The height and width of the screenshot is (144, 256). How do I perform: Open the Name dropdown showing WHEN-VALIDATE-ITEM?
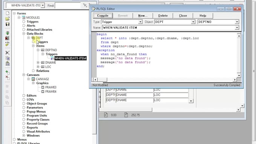click(237, 28)
